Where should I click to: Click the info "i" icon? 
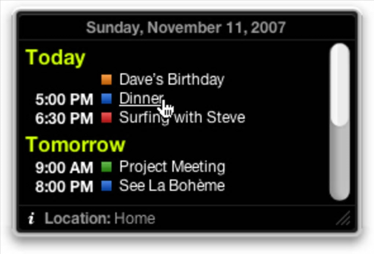pos(32,219)
